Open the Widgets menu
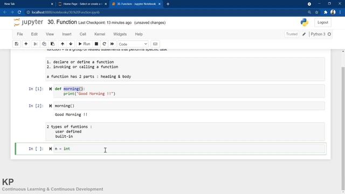The height and width of the screenshot is (194, 345). coord(120,34)
